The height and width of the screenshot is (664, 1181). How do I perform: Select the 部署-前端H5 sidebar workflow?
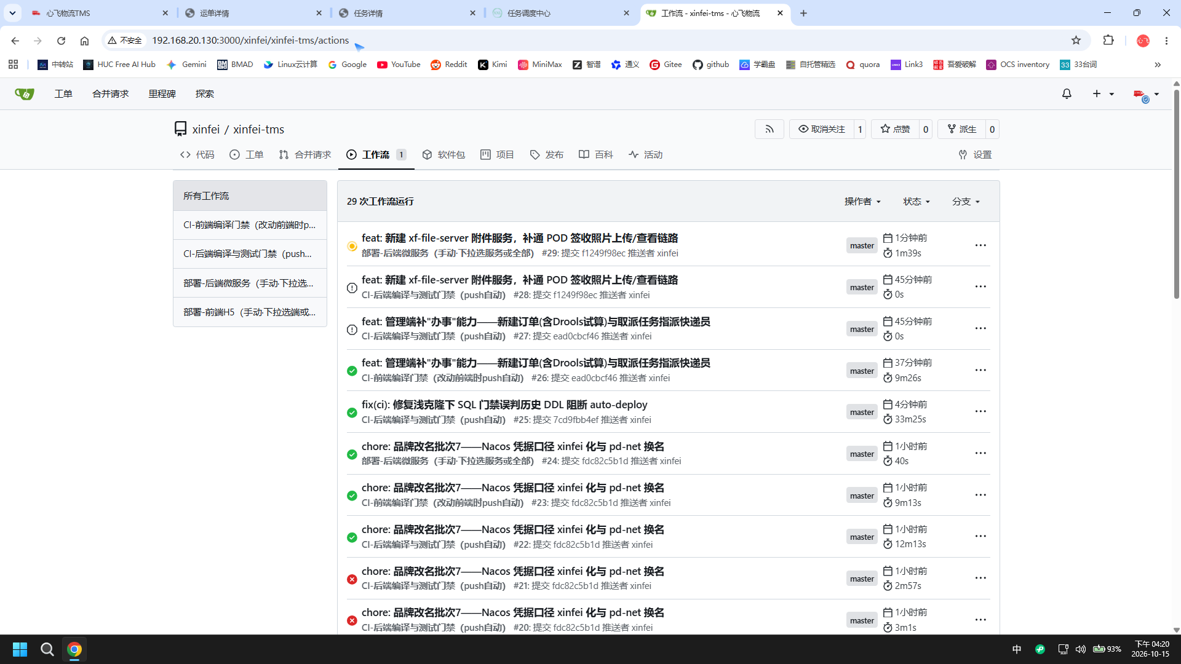(x=250, y=312)
